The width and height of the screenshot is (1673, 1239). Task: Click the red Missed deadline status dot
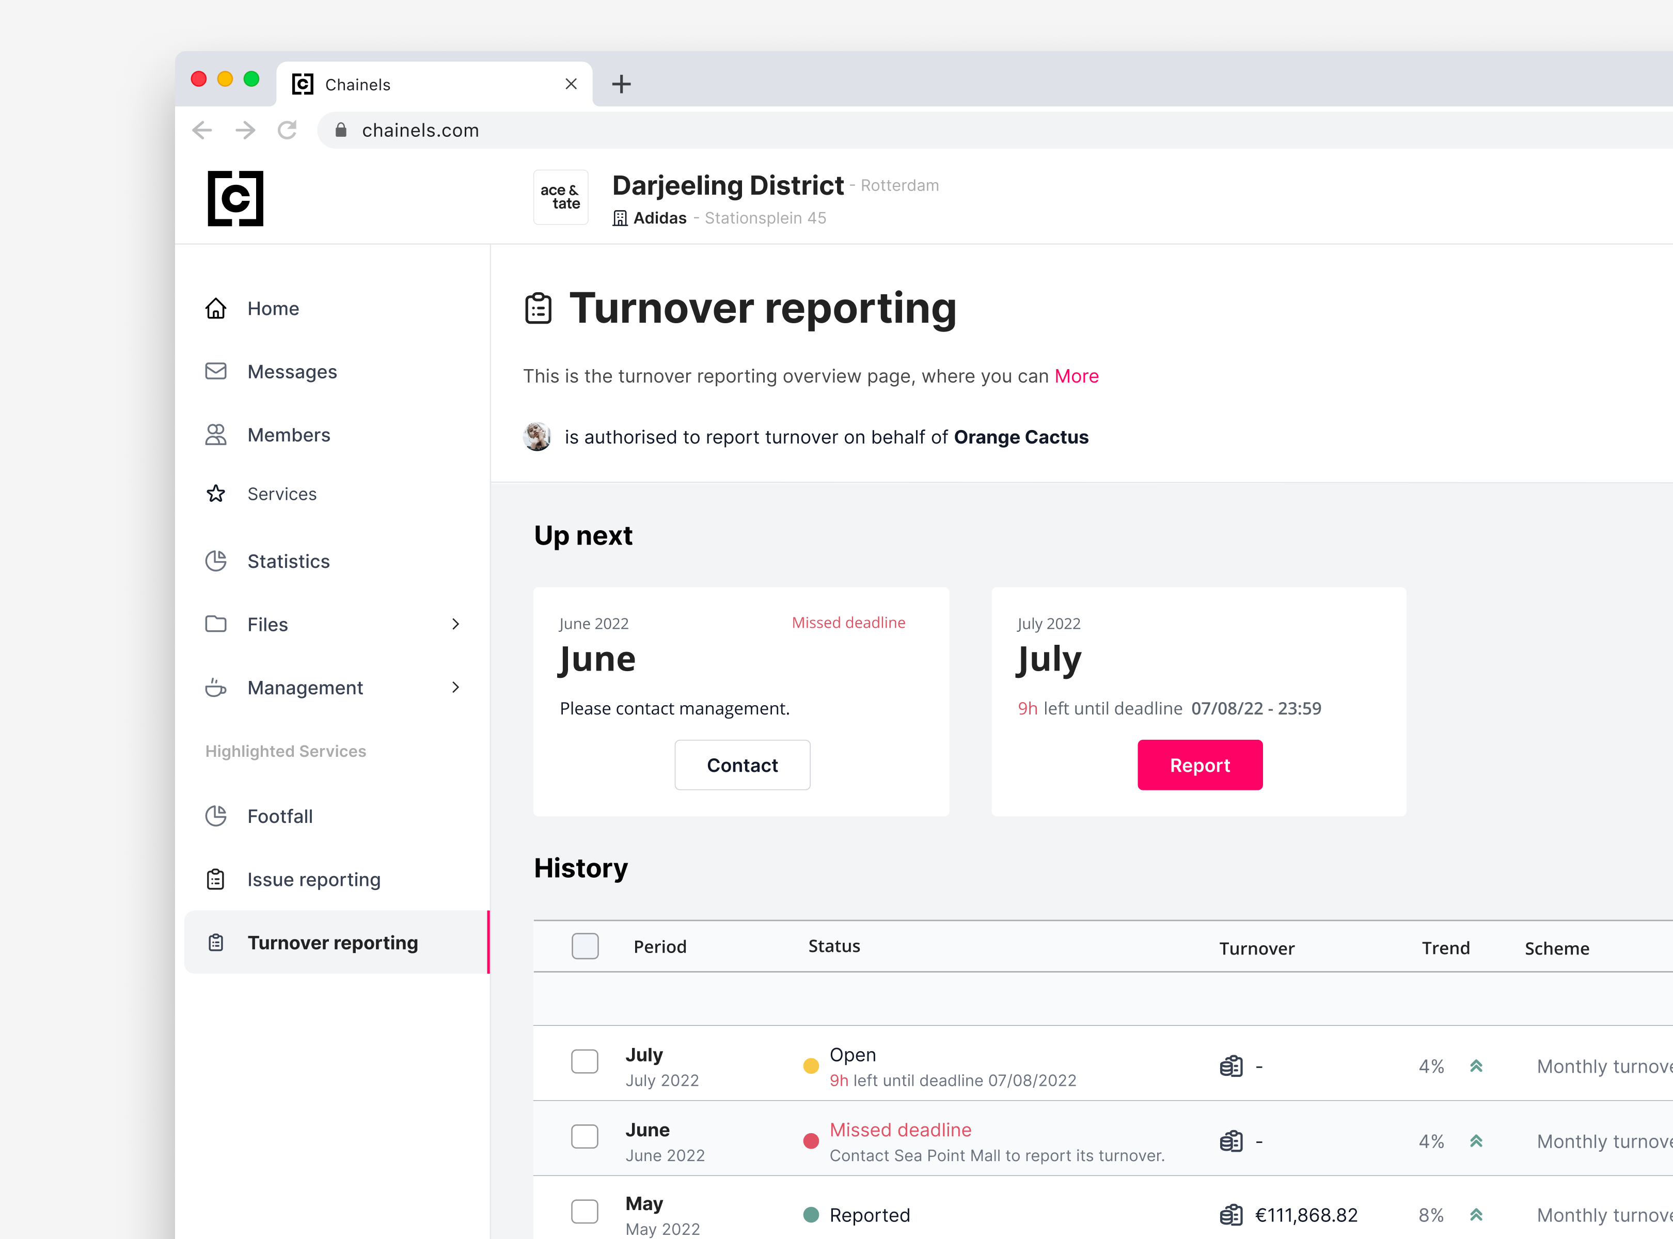coord(811,1141)
